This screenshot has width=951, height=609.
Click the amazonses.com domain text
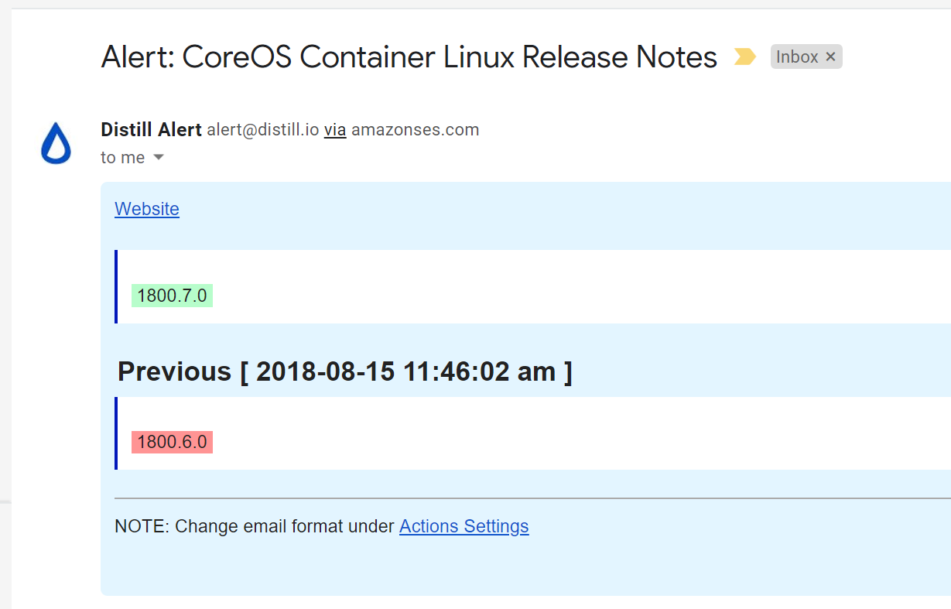coord(415,130)
